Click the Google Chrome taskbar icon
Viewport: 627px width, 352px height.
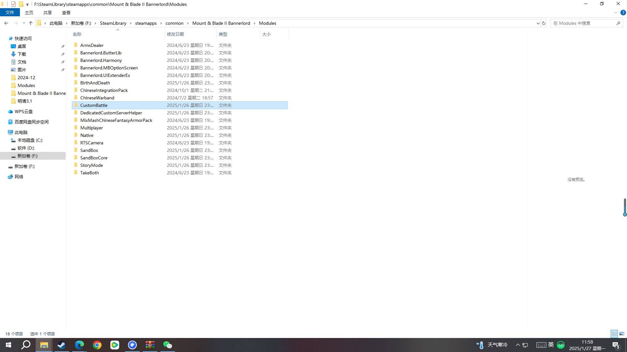coord(97,345)
